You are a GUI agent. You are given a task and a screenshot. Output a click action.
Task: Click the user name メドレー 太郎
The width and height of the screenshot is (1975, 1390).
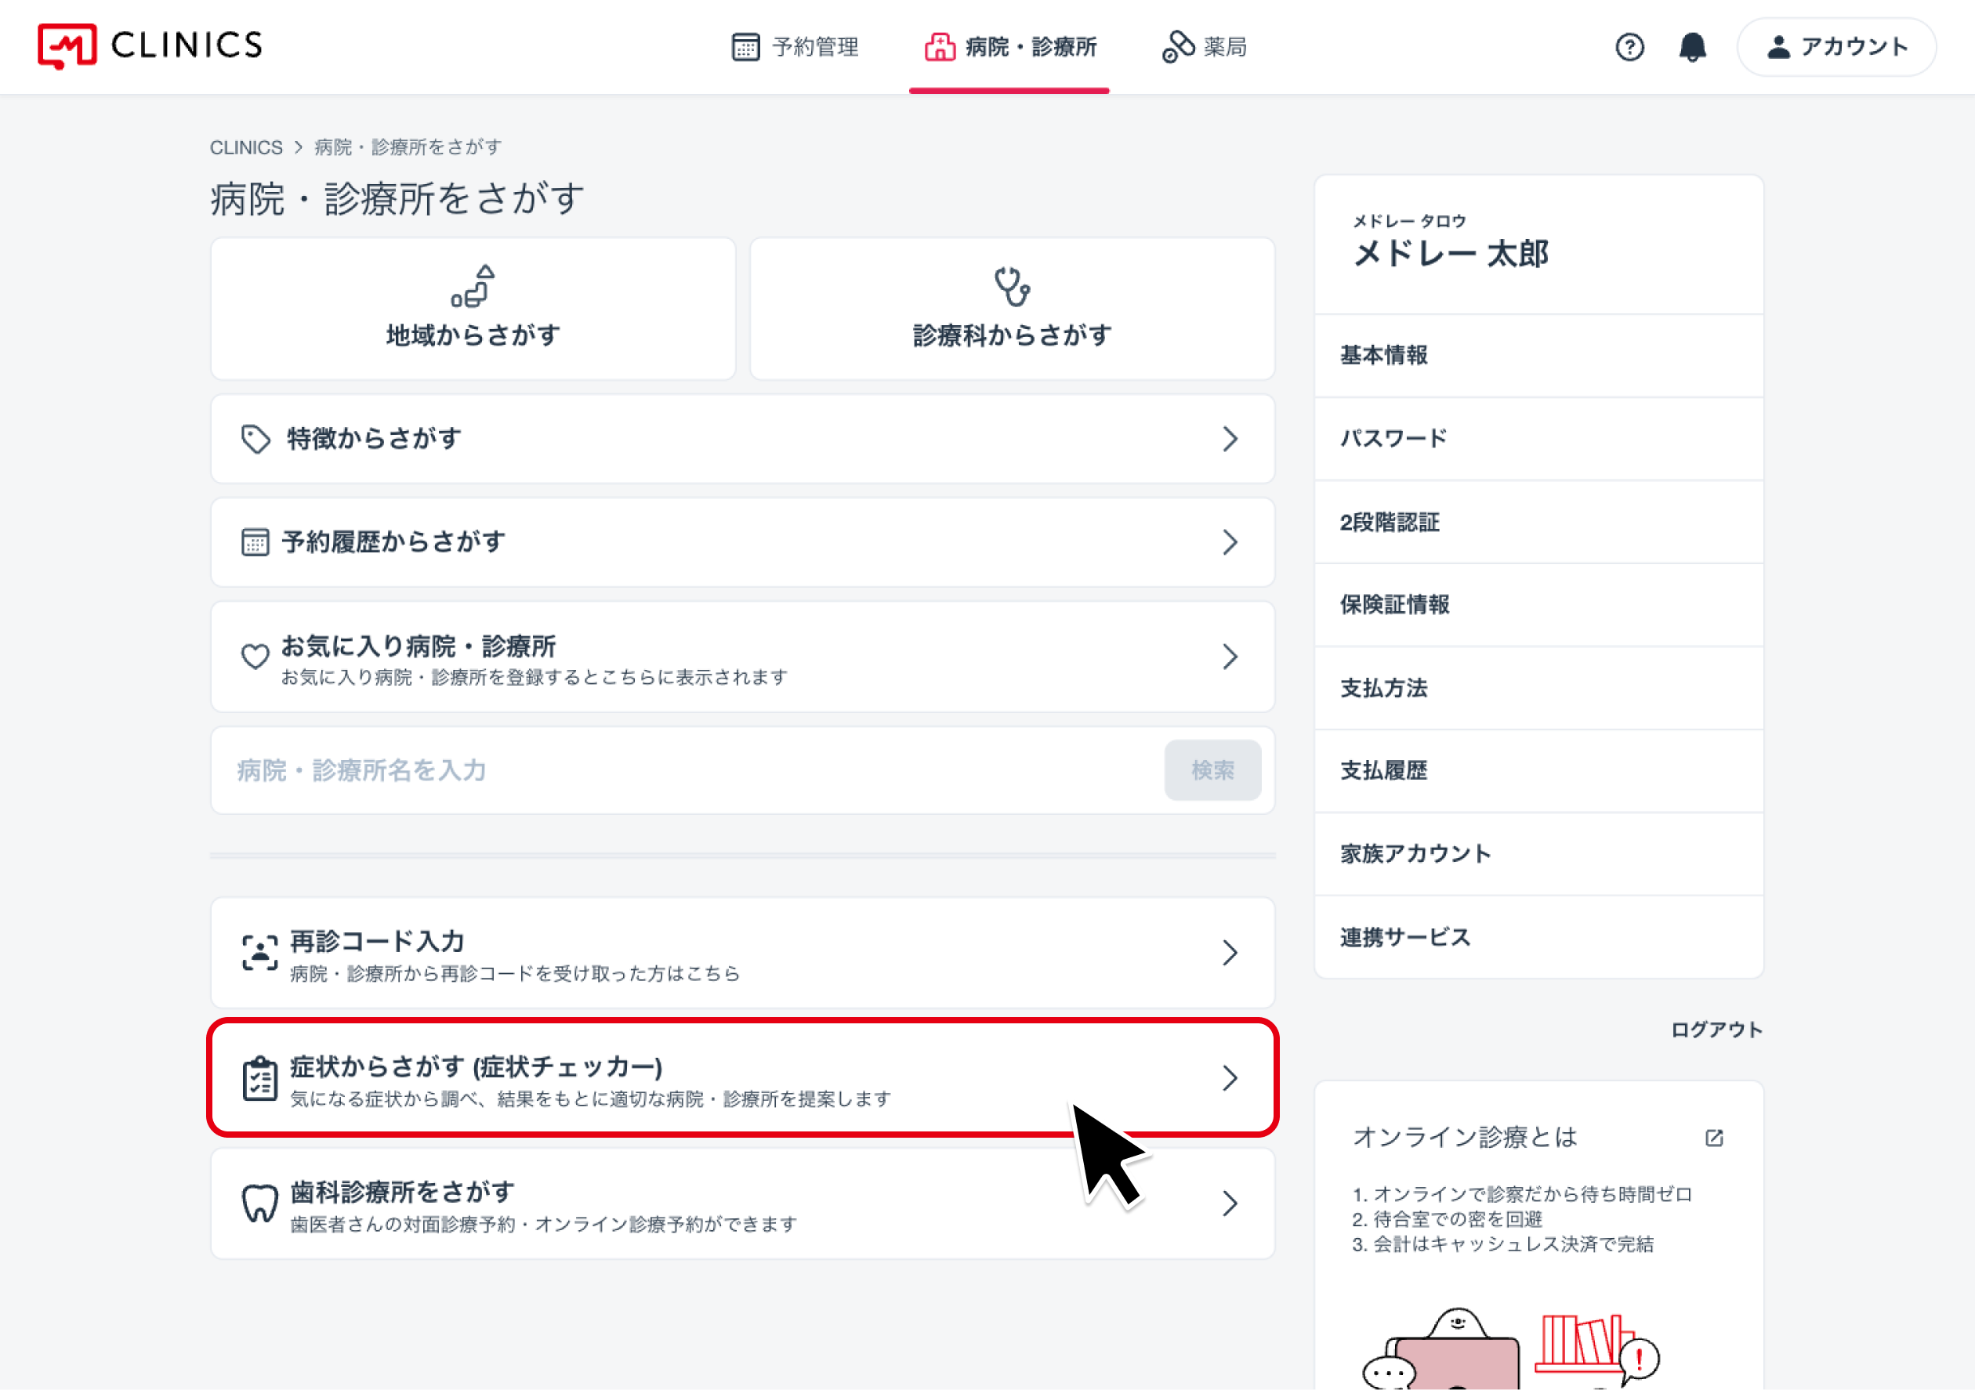coord(1451,254)
